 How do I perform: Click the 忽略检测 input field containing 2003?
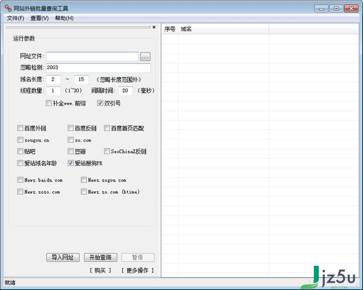tap(99, 68)
